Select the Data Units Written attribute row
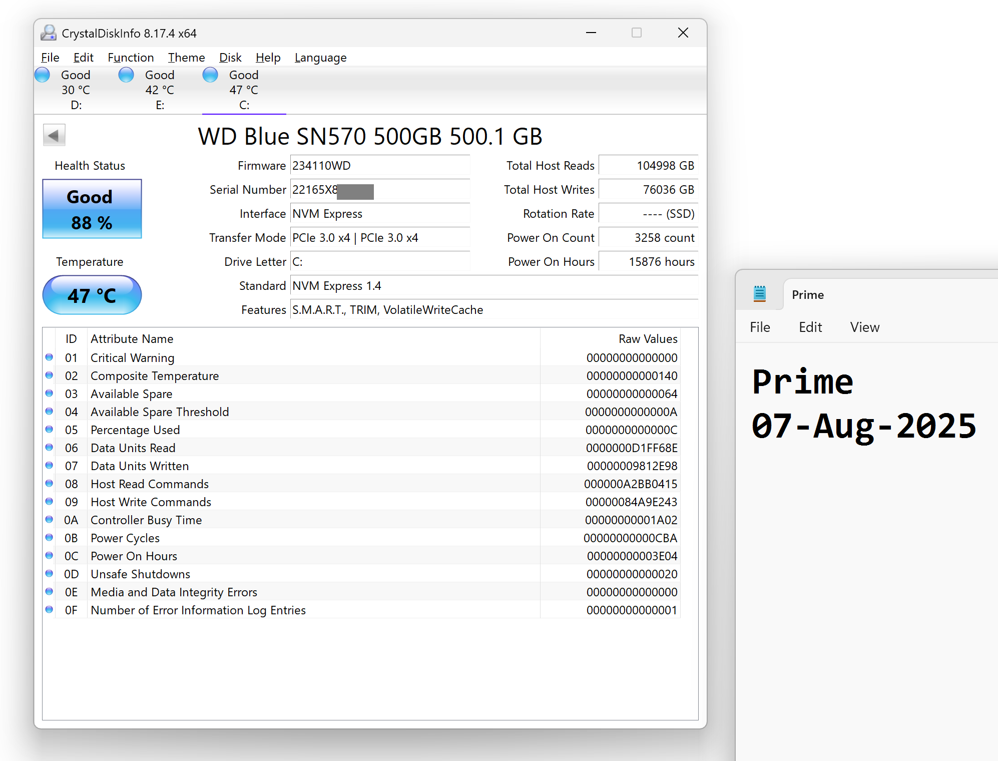 click(x=362, y=466)
